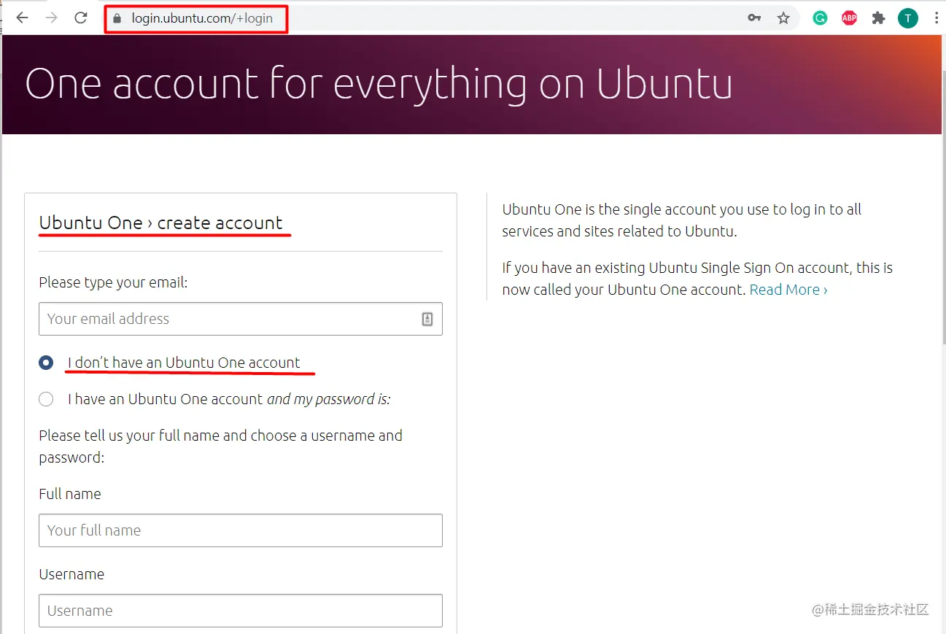Select "I have an Ubuntu One account" option

(46, 399)
